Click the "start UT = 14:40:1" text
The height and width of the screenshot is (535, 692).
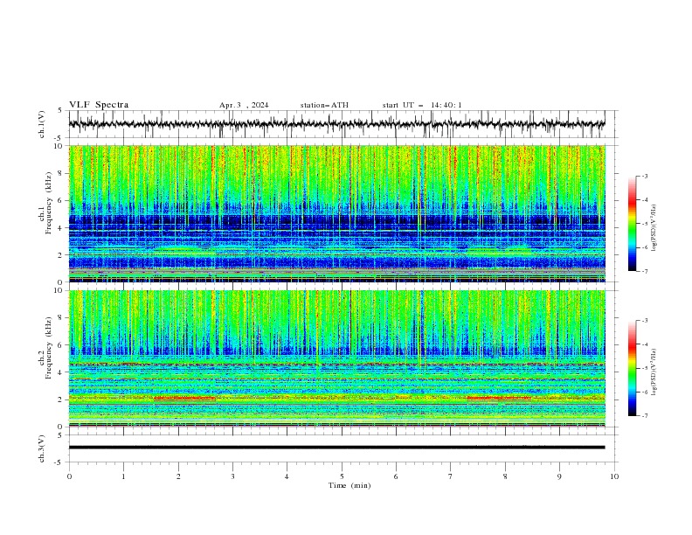click(422, 105)
